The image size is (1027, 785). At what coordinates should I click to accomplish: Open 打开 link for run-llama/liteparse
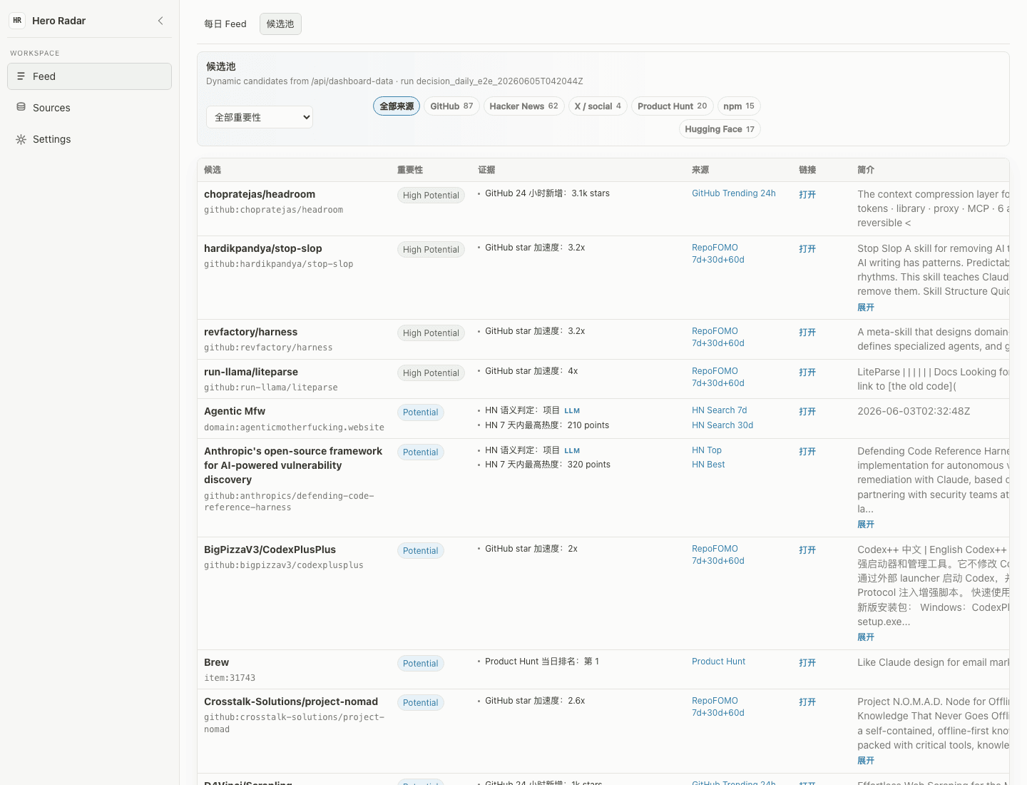807,372
